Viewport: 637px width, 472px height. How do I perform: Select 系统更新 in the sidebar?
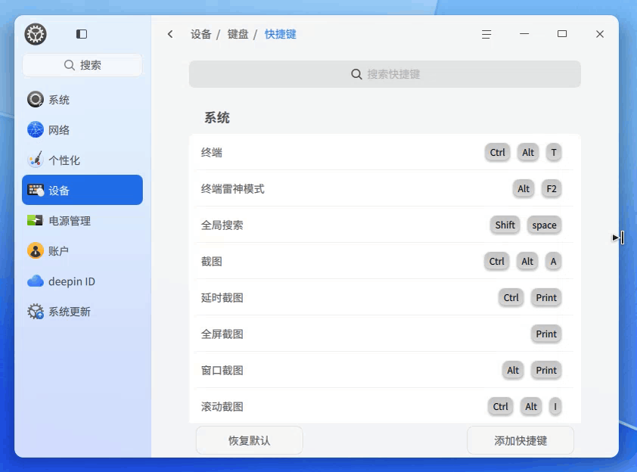(x=82, y=312)
